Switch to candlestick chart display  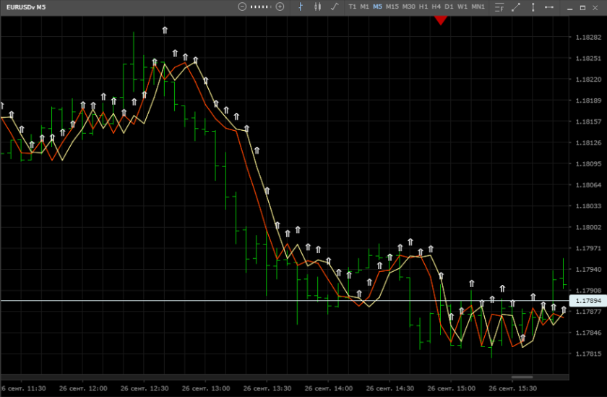(x=317, y=7)
